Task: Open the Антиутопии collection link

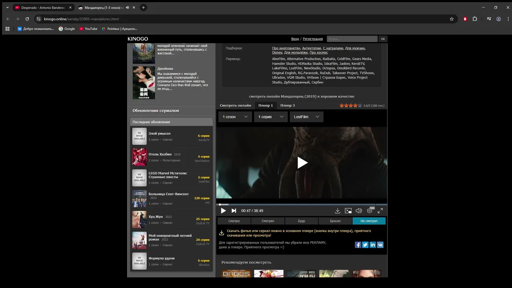Action: (311, 48)
